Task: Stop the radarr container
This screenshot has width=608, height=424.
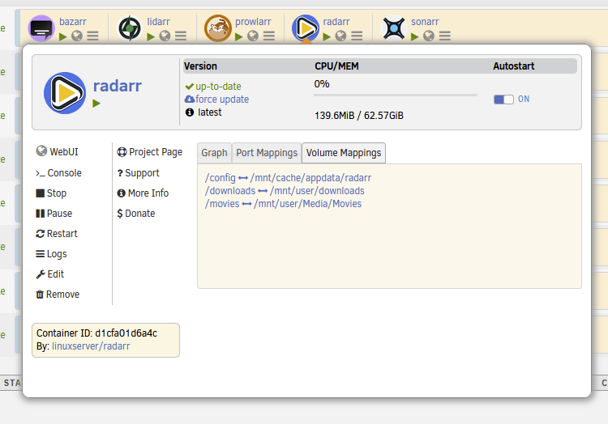Action: click(x=51, y=193)
